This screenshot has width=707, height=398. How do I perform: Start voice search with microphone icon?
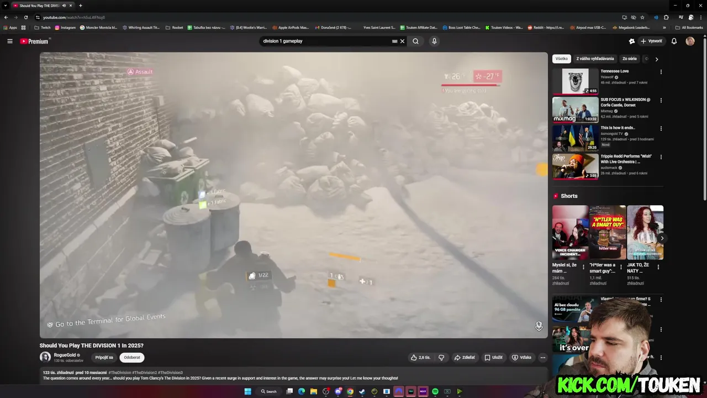[434, 41]
